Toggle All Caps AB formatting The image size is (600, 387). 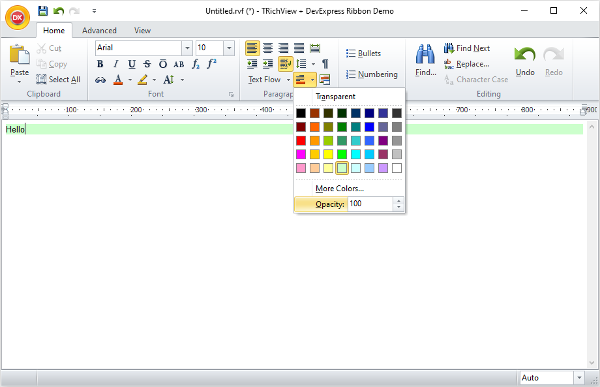coord(179,64)
